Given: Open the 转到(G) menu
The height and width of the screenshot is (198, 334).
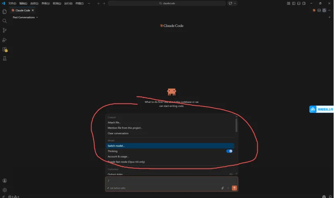Looking at the screenshot, I should coord(57,3).
